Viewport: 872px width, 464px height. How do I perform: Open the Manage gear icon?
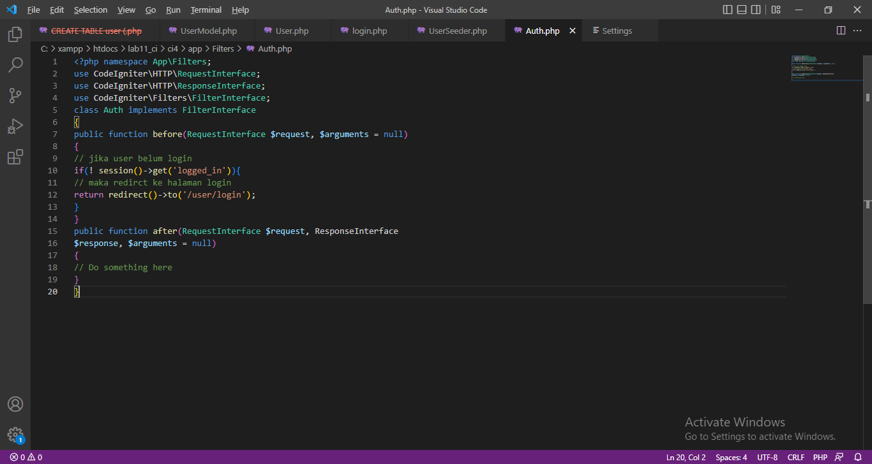point(15,435)
